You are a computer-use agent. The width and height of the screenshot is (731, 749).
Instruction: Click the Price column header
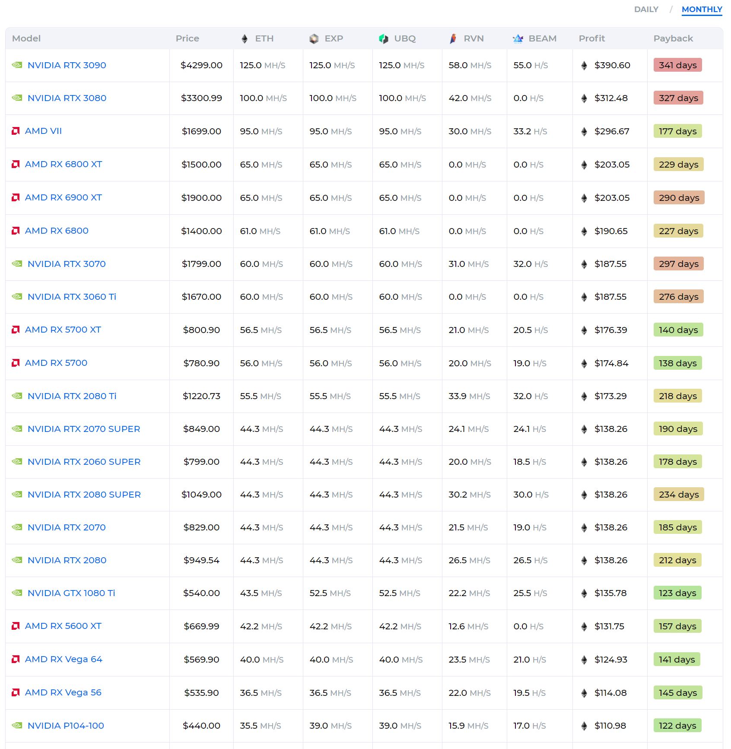point(188,38)
